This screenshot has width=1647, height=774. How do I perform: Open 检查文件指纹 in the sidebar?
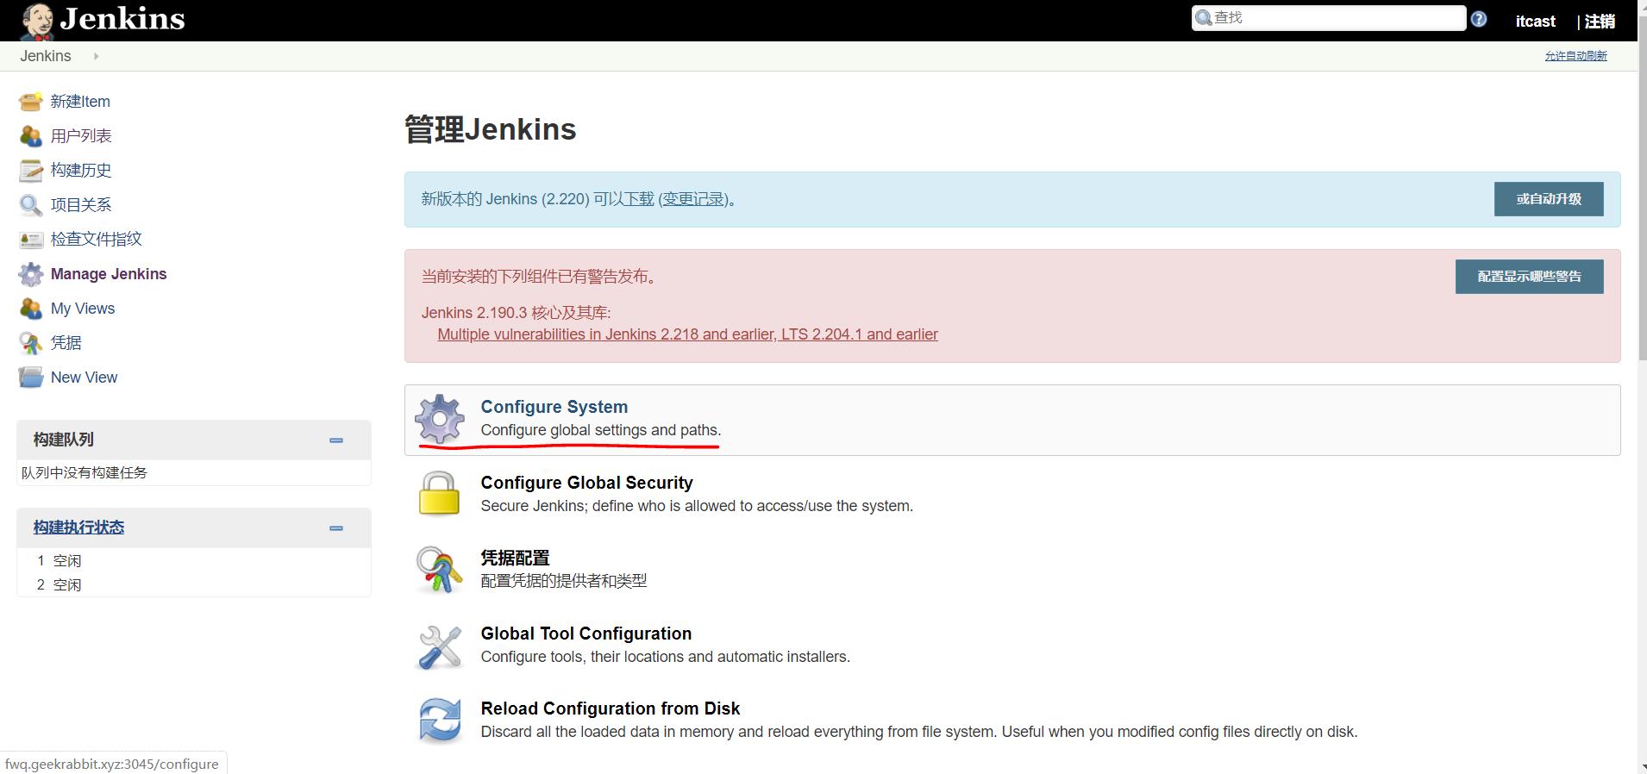(97, 240)
